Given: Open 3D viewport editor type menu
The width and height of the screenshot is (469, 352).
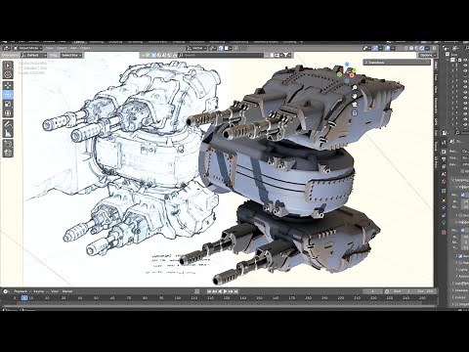Looking at the screenshot, I should [6, 48].
